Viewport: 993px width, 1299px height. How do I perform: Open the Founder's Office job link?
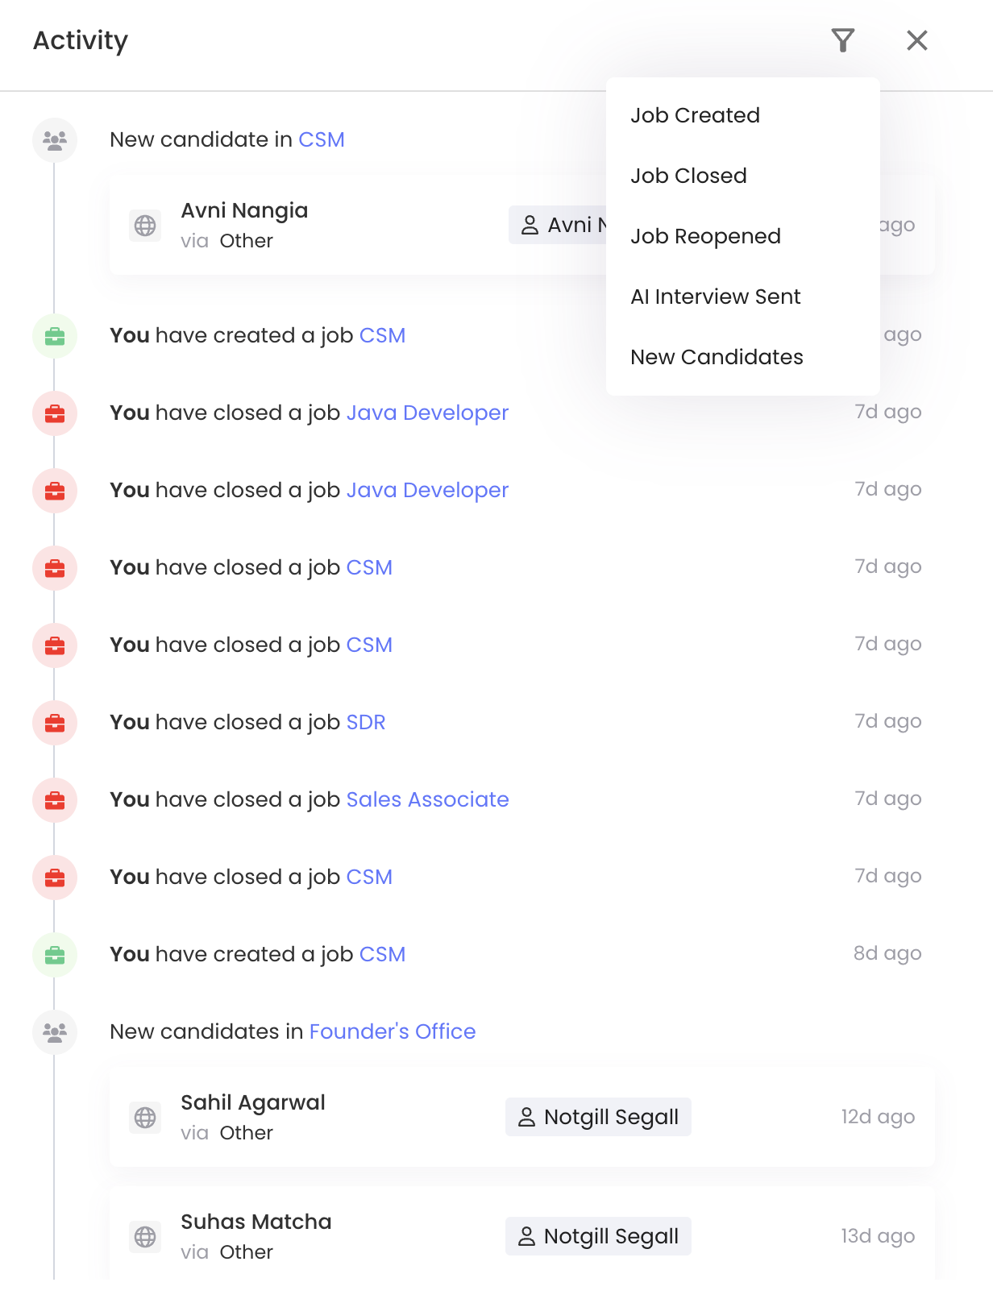pos(393,1031)
